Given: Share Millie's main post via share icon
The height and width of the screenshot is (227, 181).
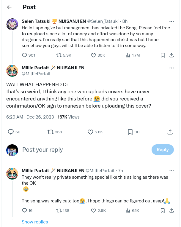Looking at the screenshot, I should point(170,132).
